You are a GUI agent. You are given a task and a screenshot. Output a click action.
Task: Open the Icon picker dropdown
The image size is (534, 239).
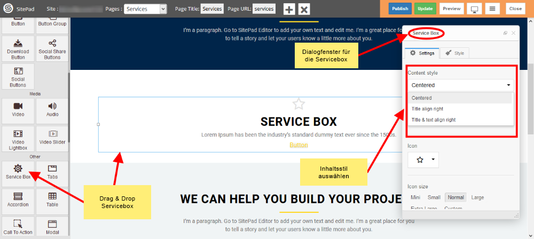[423, 160]
